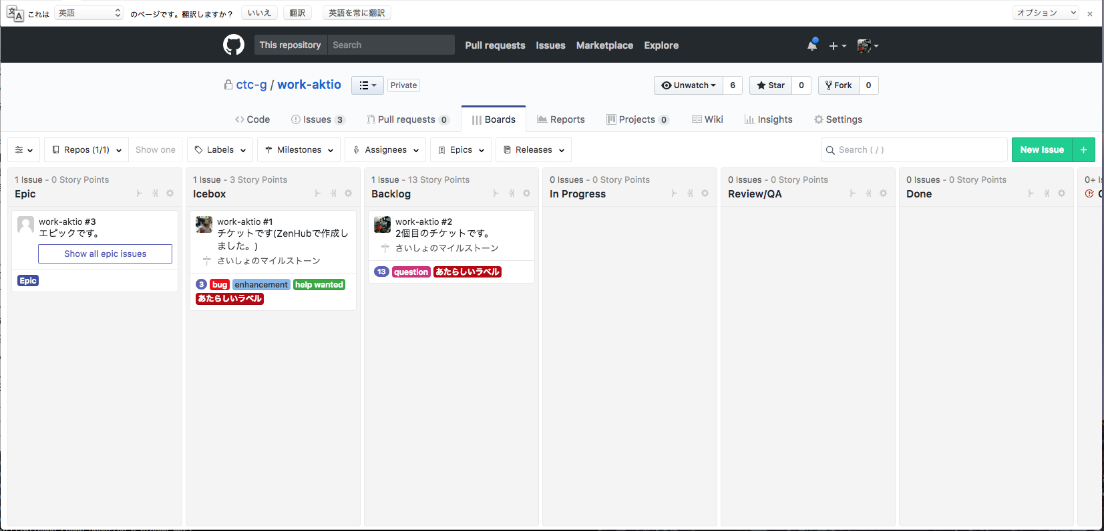Fork the repository
The width and height of the screenshot is (1104, 531).
(x=838, y=85)
